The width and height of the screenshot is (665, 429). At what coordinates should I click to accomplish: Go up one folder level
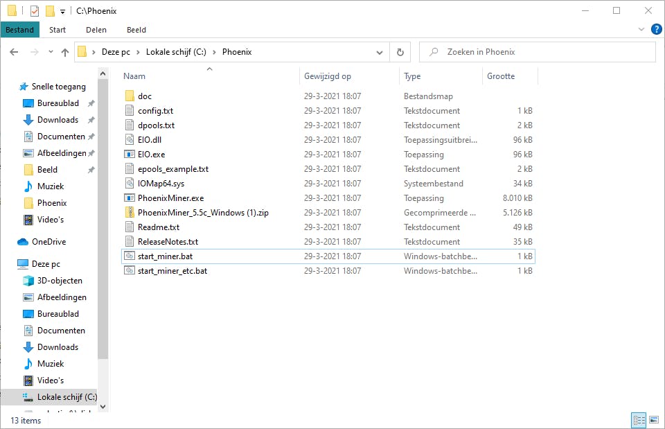(65, 52)
